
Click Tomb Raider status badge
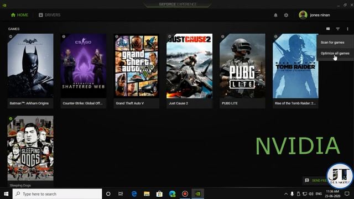(275, 36)
